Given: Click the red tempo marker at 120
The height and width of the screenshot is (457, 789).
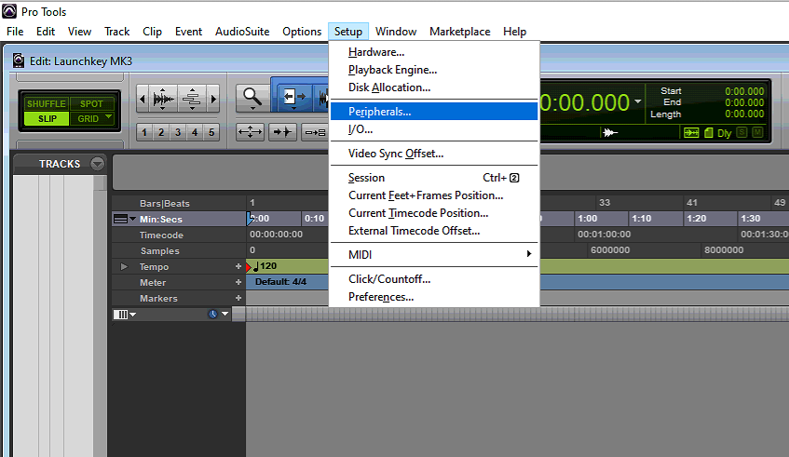Looking at the screenshot, I should [249, 267].
